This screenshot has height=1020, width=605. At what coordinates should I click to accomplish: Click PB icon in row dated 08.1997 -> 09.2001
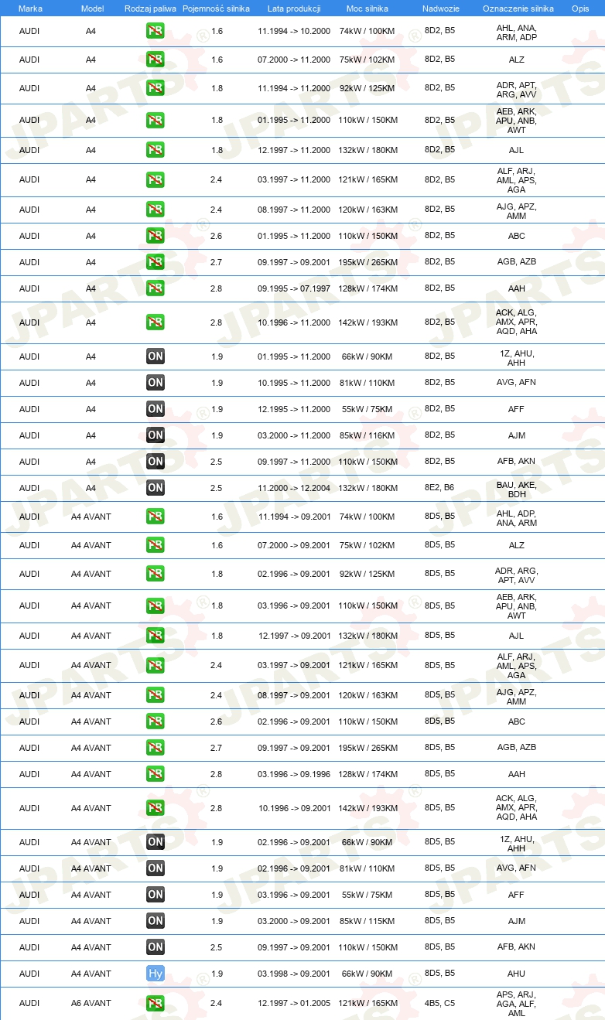[x=156, y=695]
